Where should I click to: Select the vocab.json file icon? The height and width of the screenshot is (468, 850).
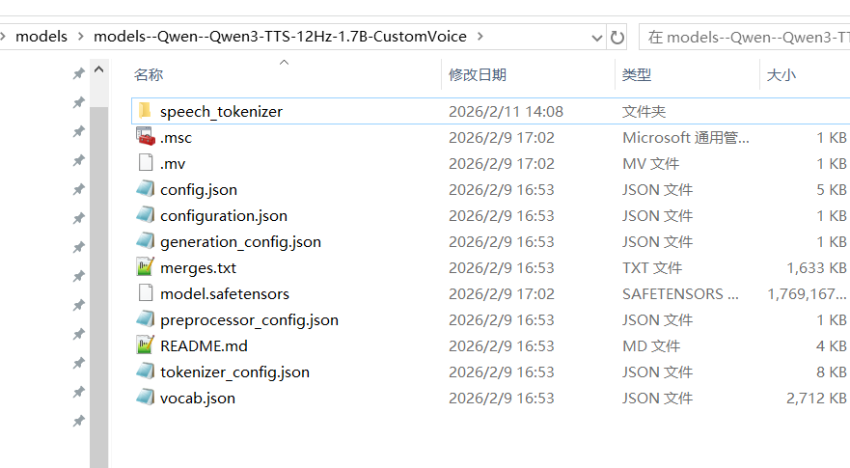coord(145,398)
